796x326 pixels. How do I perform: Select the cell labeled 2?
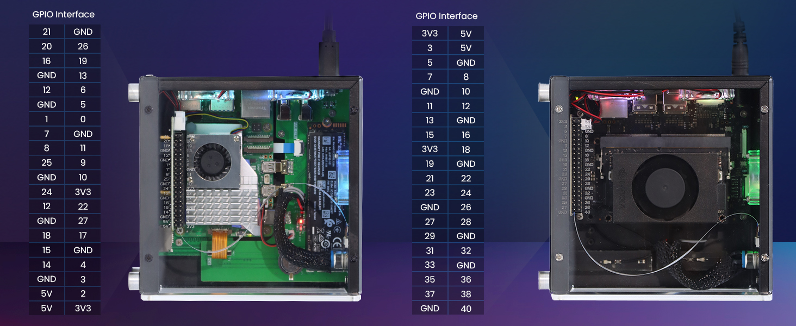coord(83,293)
